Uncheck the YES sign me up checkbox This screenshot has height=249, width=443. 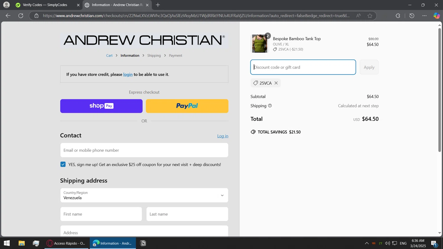(x=63, y=164)
